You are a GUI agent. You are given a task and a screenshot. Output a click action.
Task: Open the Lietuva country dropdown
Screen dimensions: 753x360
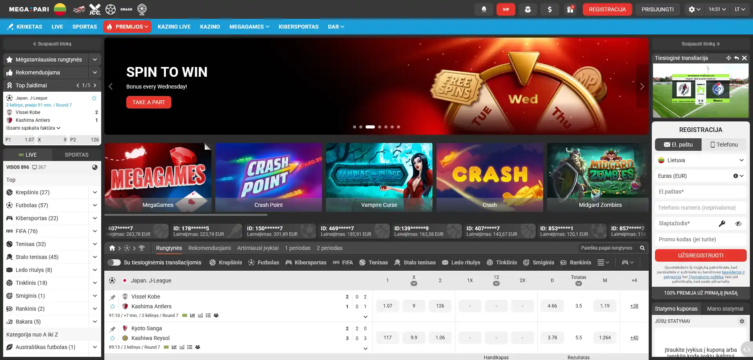point(701,160)
